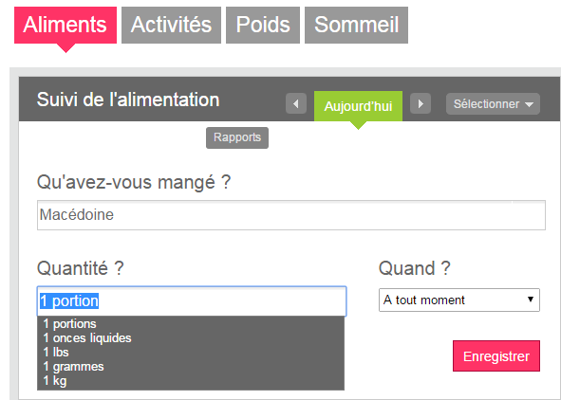The height and width of the screenshot is (400, 561).
Task: Click the Quantité field showing 1 portion
Action: pos(192,301)
